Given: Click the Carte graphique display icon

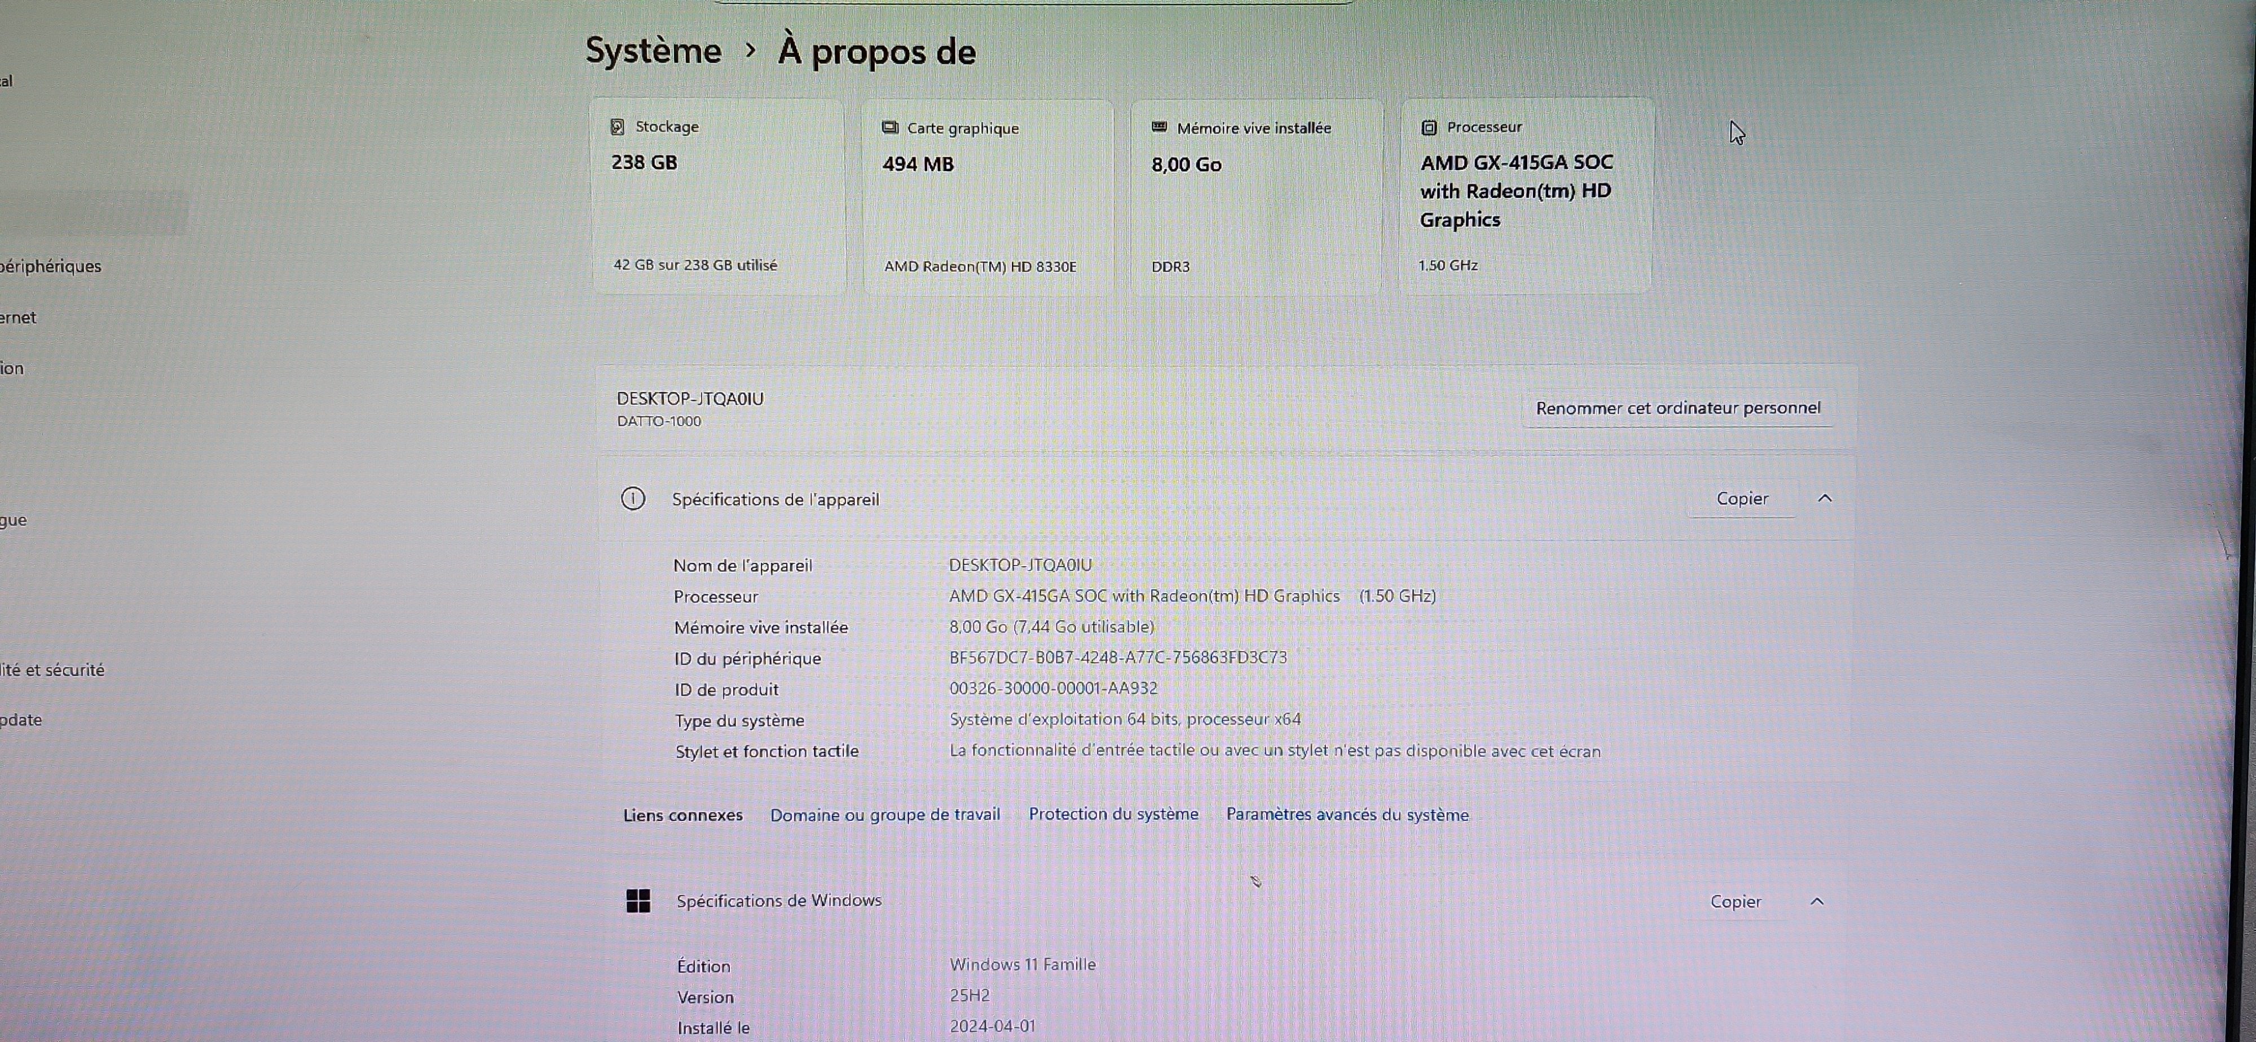Looking at the screenshot, I should coord(891,127).
